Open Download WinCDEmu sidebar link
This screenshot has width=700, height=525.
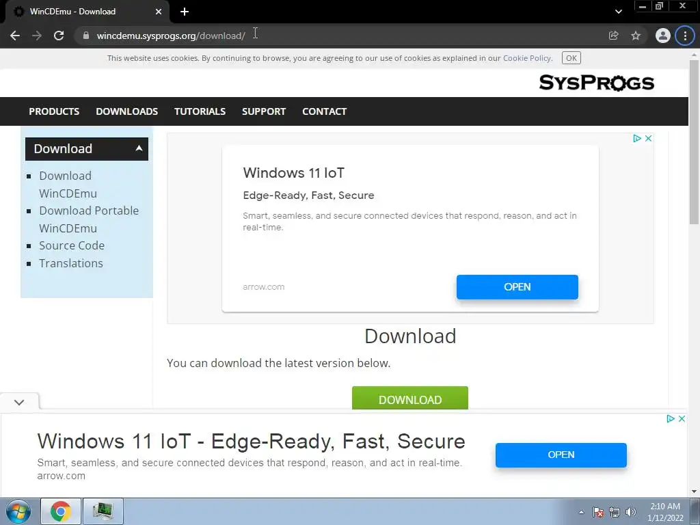click(68, 185)
